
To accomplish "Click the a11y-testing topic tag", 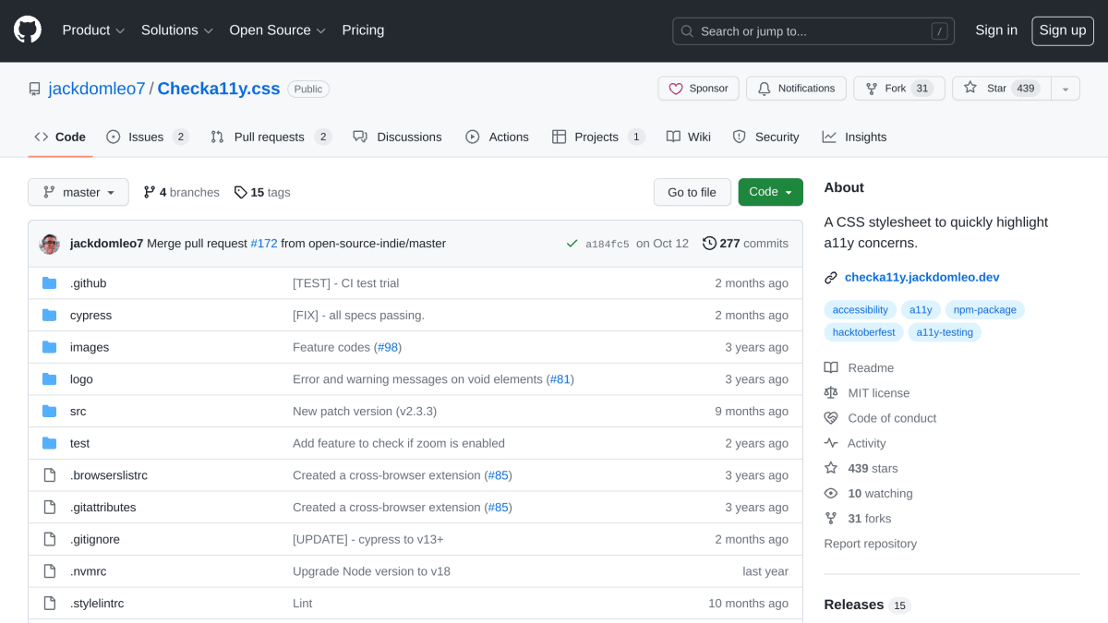I will click(x=945, y=332).
